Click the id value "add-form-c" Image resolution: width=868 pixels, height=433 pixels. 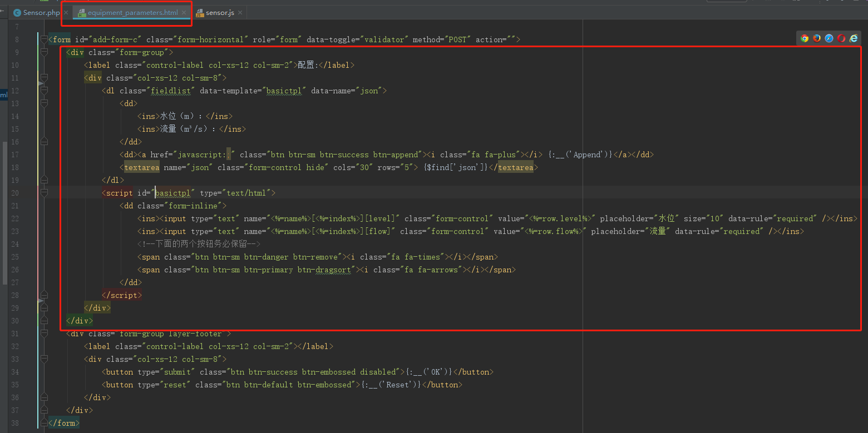pos(115,39)
